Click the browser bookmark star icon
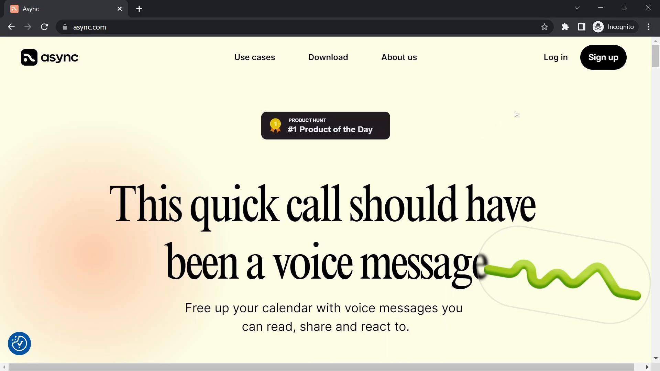Image resolution: width=660 pixels, height=371 pixels. 544,27
